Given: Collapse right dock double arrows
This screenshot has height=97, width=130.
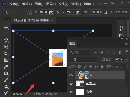Looking at the screenshot, I should [x=126, y=18].
